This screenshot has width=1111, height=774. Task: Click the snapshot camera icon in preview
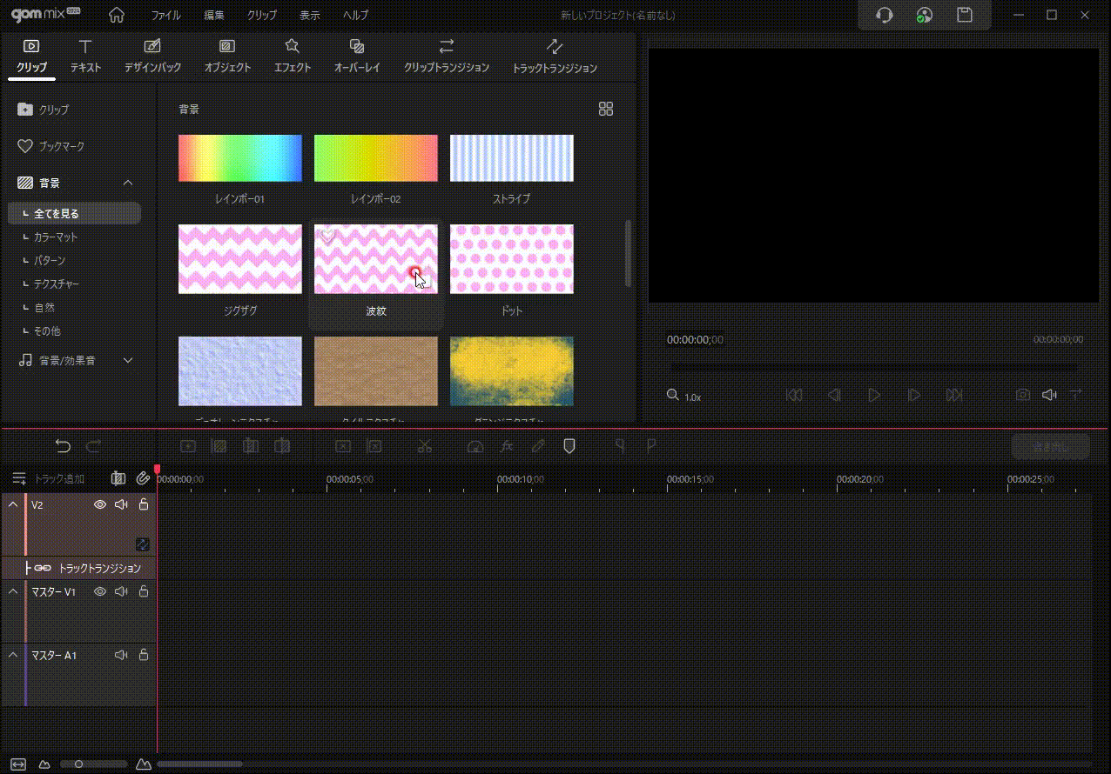point(1022,395)
